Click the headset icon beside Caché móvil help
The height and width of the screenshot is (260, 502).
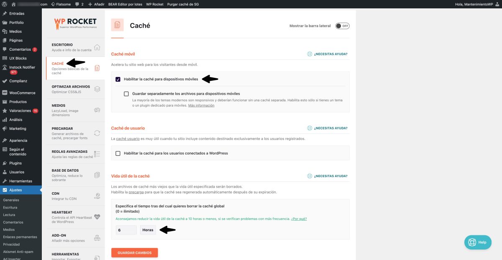(x=310, y=54)
